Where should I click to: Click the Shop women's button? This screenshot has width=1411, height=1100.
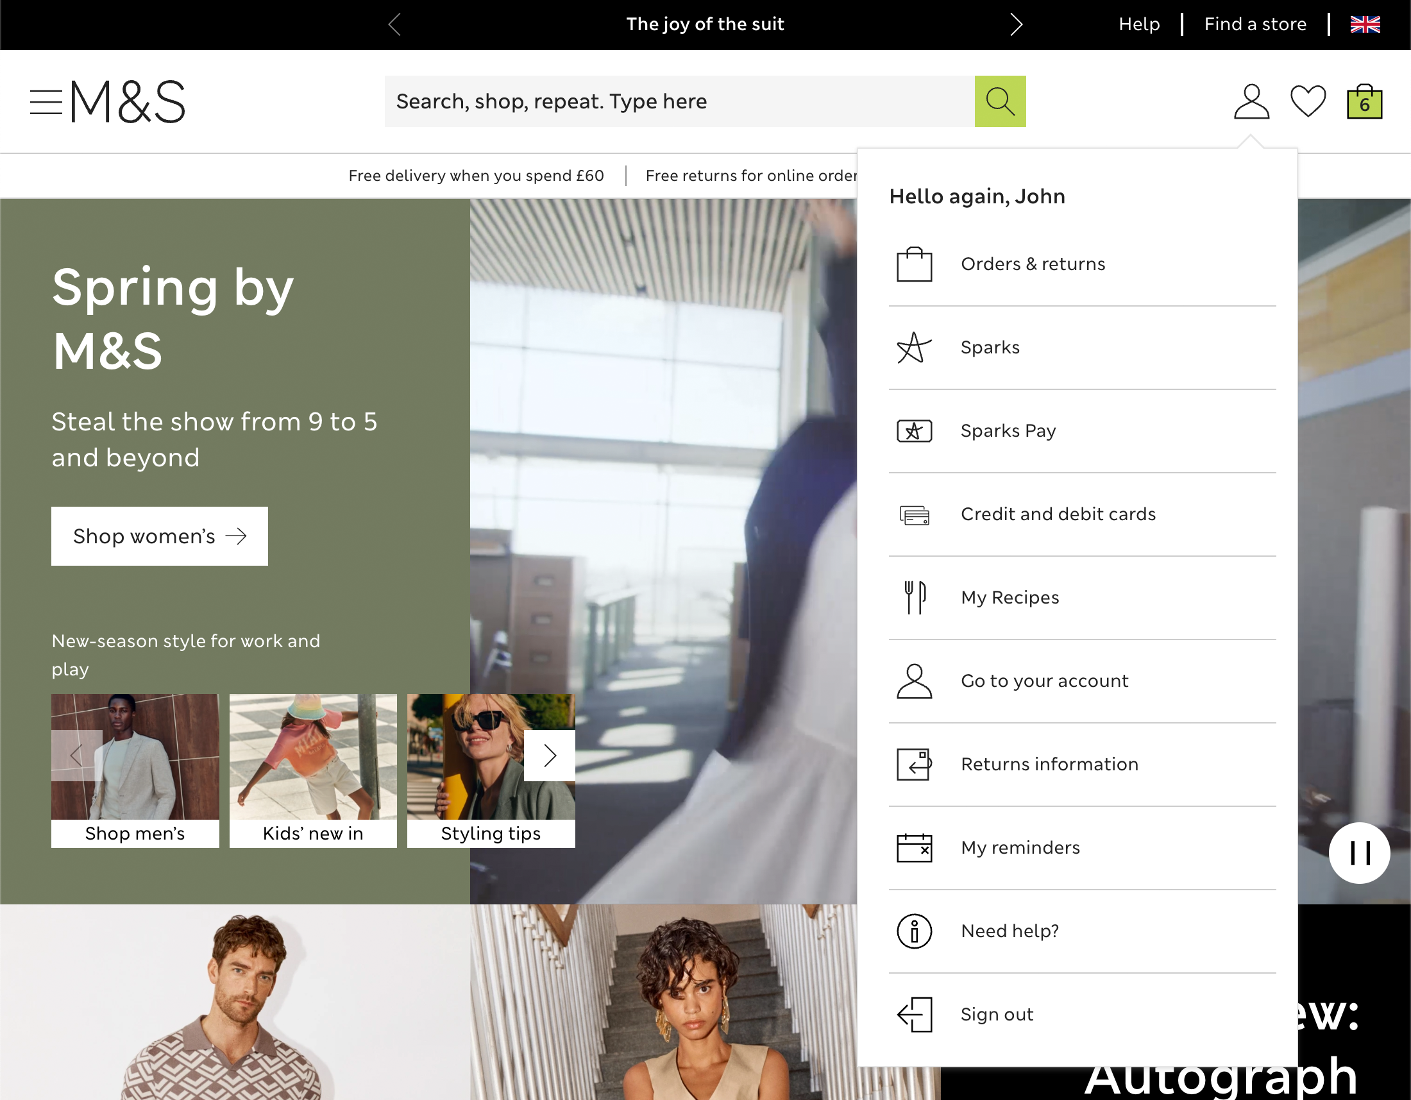[159, 536]
